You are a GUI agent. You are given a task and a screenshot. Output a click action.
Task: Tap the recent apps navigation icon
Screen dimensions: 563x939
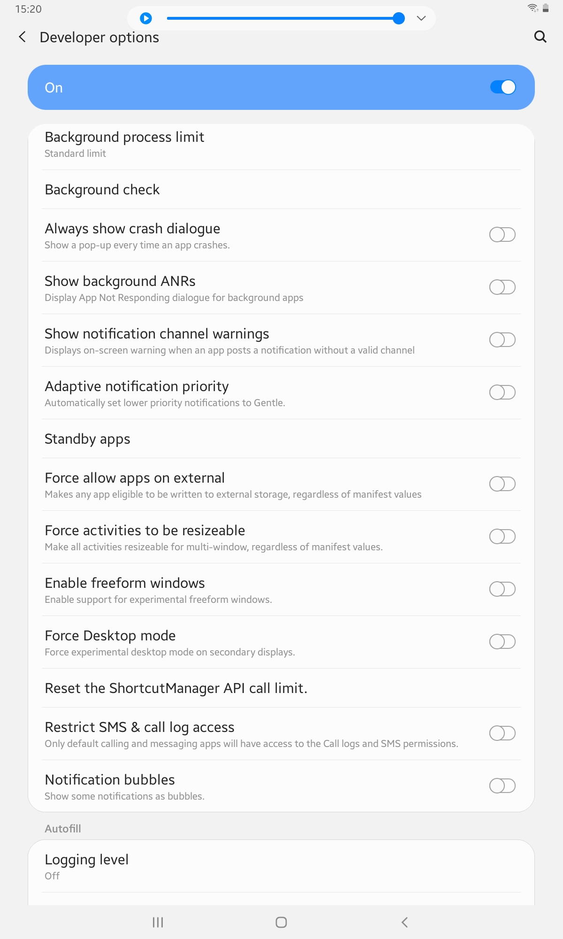point(158,922)
